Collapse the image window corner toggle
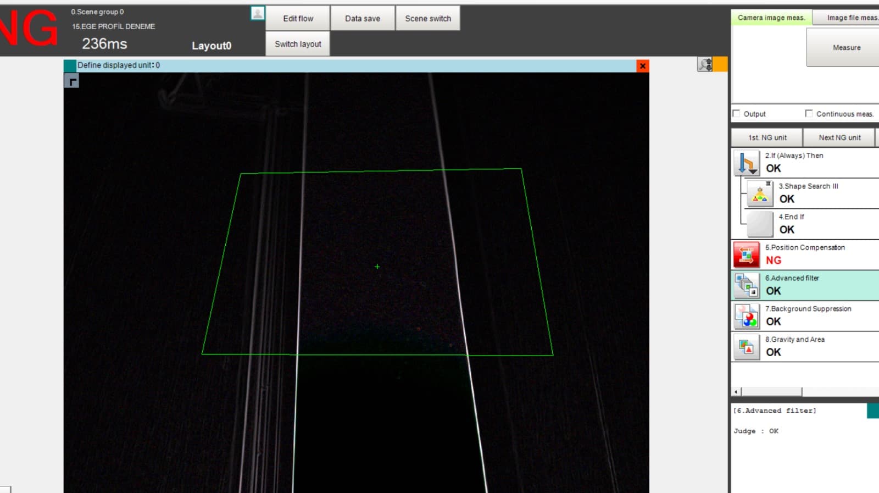This screenshot has width=879, height=493. coord(71,81)
